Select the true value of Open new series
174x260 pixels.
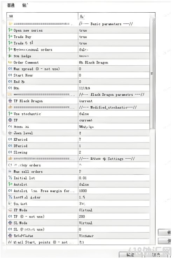point(83,30)
